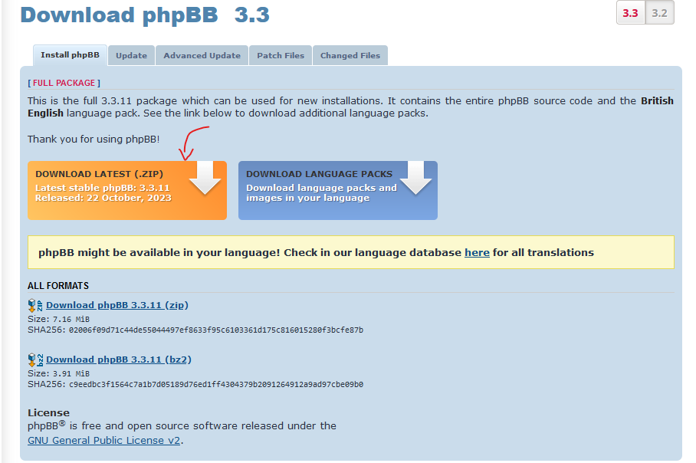
Task: Click the 'Size: 3.91 MiB' text
Action: click(58, 374)
